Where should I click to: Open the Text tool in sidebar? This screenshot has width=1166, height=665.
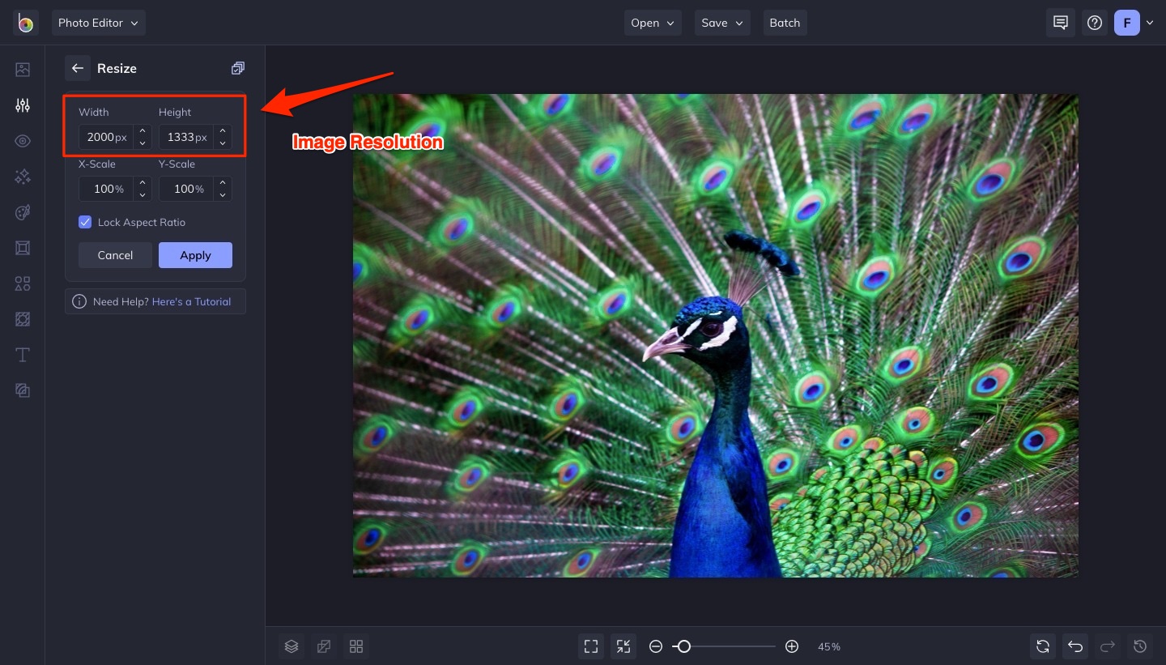click(x=23, y=355)
